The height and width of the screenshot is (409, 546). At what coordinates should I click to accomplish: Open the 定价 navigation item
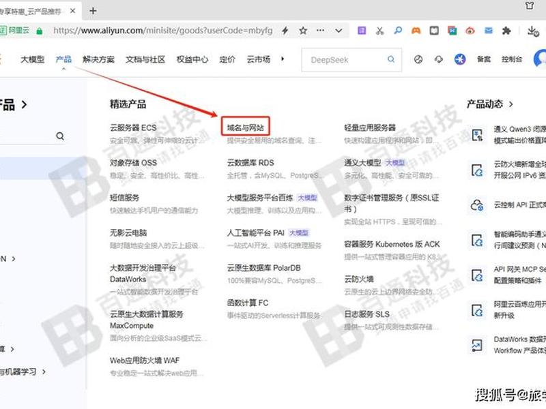pos(227,59)
